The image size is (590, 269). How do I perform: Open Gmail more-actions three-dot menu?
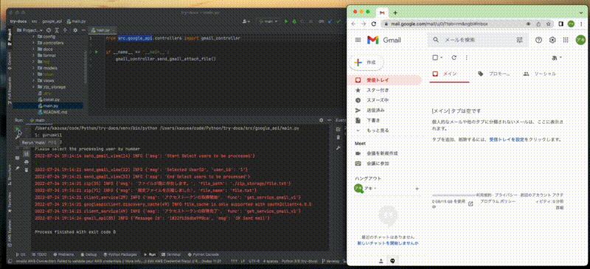tap(467, 57)
